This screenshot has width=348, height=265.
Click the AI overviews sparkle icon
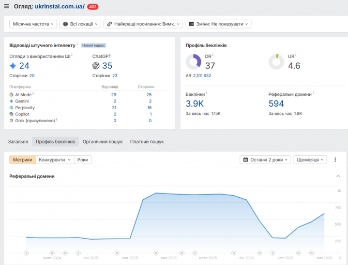(13, 66)
